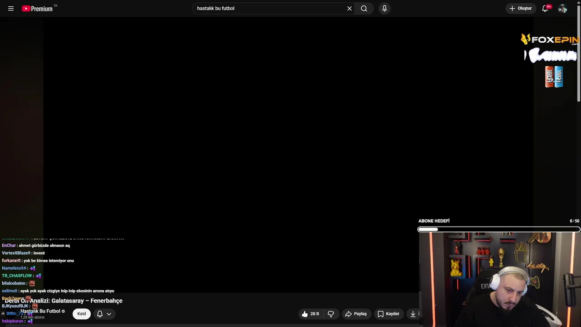Click the TR_CHASFLOW chat row
581x327 pixels.
tap(21, 276)
